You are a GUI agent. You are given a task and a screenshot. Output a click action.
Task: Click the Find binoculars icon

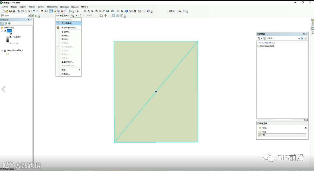click(x=135, y=11)
